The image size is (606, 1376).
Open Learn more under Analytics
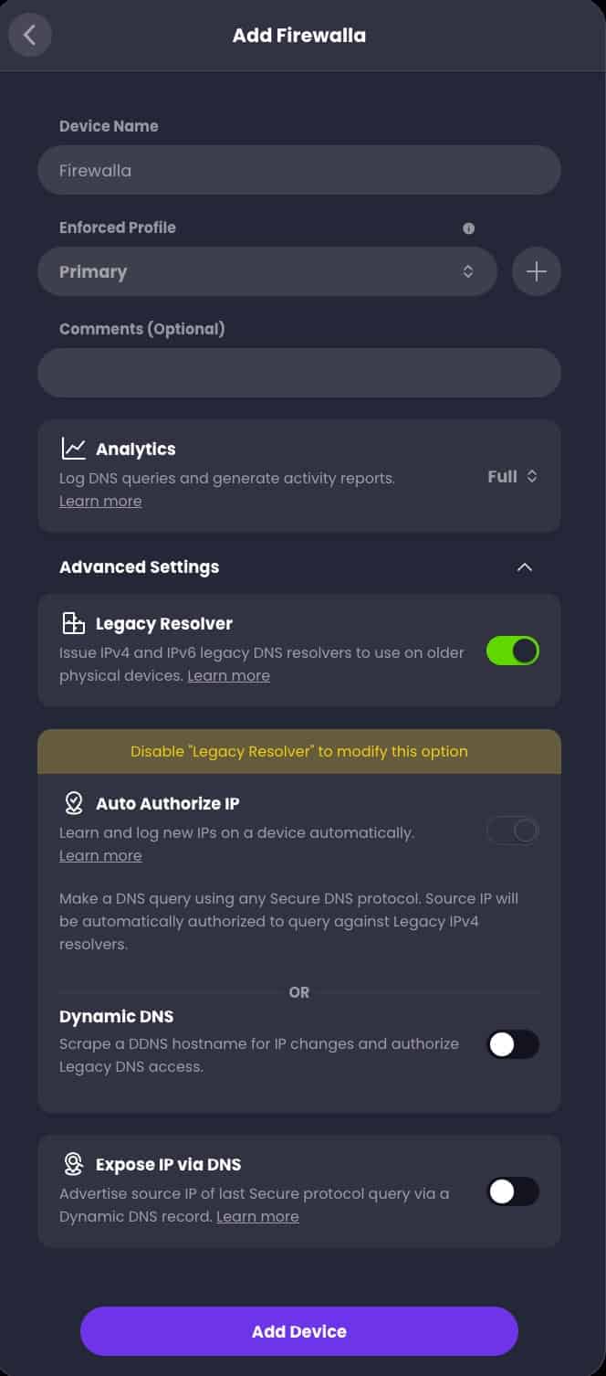(100, 501)
